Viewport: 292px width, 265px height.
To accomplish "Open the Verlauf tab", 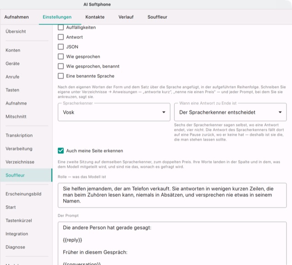I will point(126,17).
